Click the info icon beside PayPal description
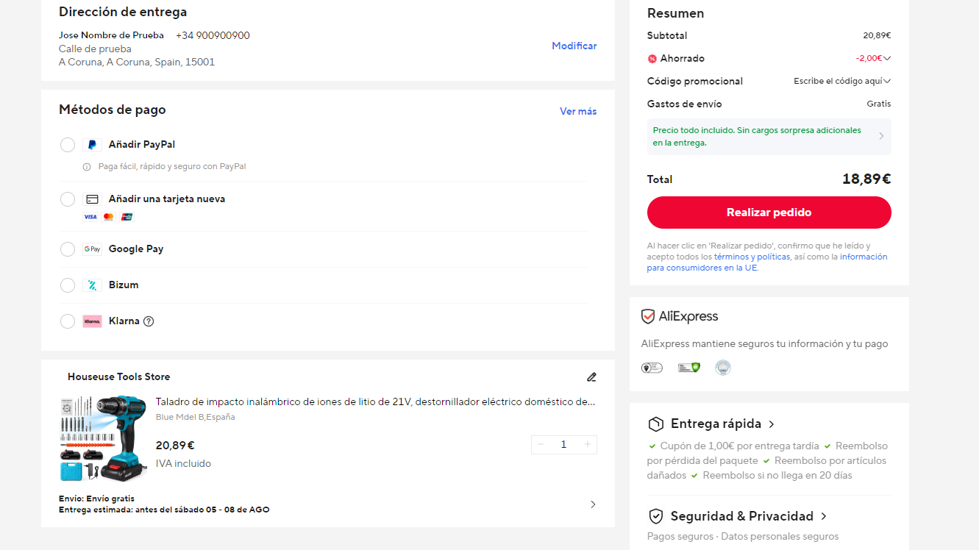Viewport: 979px width, 550px height. (x=87, y=167)
